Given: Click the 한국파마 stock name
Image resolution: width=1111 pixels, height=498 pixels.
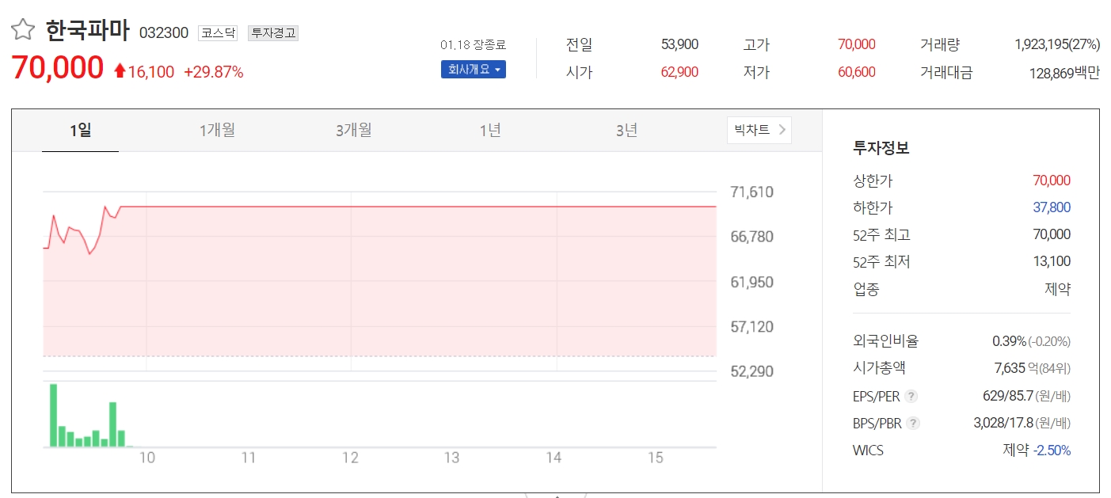Looking at the screenshot, I should point(87,31).
